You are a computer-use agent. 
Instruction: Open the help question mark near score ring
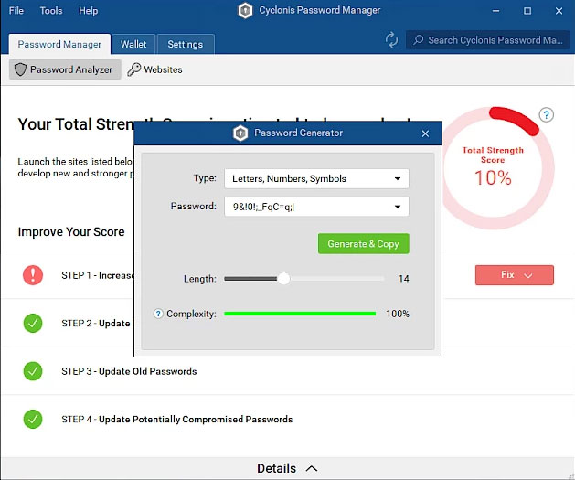click(546, 115)
